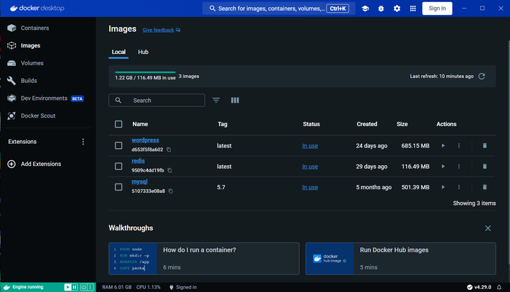Delete the mysql image
The width and height of the screenshot is (510, 292).
tap(484, 187)
